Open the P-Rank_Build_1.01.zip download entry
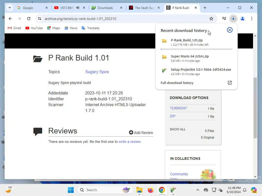This screenshot has width=262, height=196. click(x=196, y=42)
